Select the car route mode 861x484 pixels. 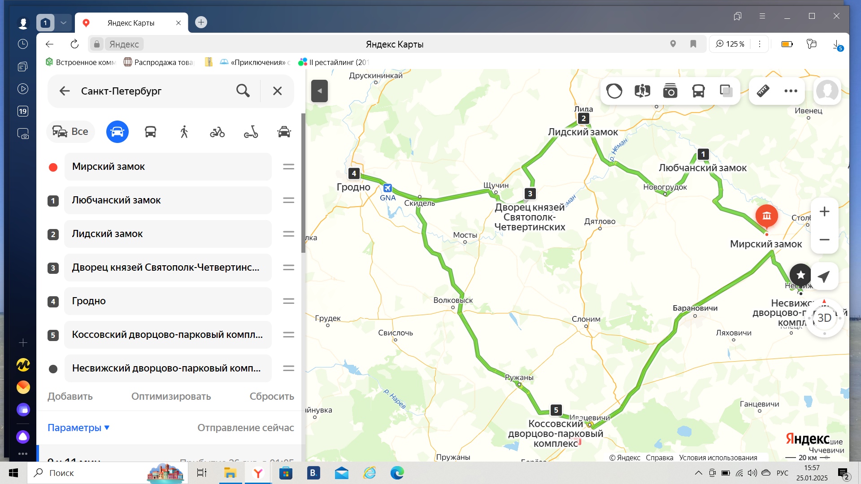click(x=117, y=132)
